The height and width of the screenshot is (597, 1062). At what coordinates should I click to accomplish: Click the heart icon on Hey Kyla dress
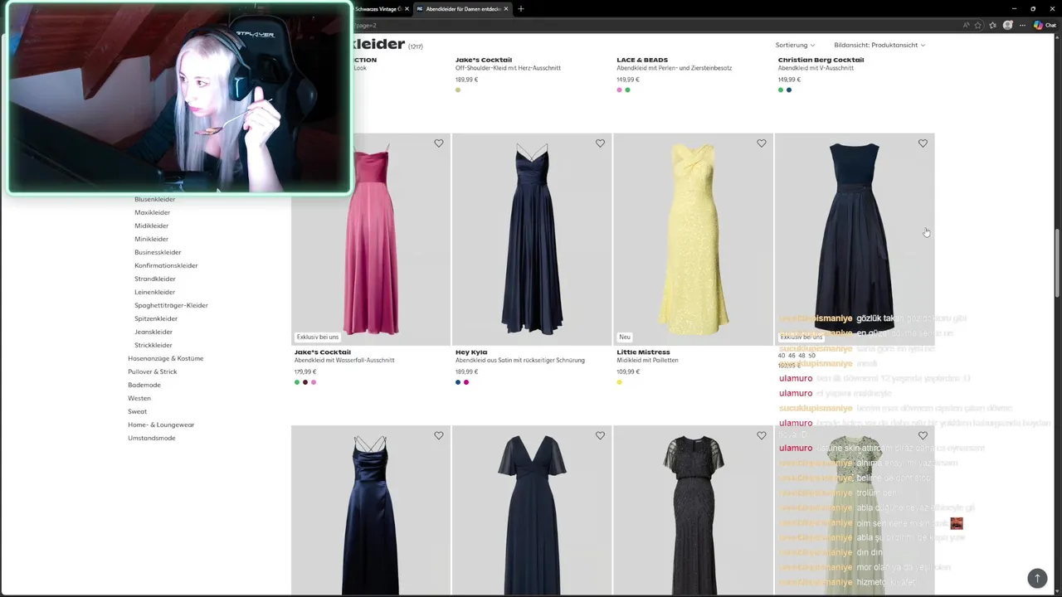[600, 143]
